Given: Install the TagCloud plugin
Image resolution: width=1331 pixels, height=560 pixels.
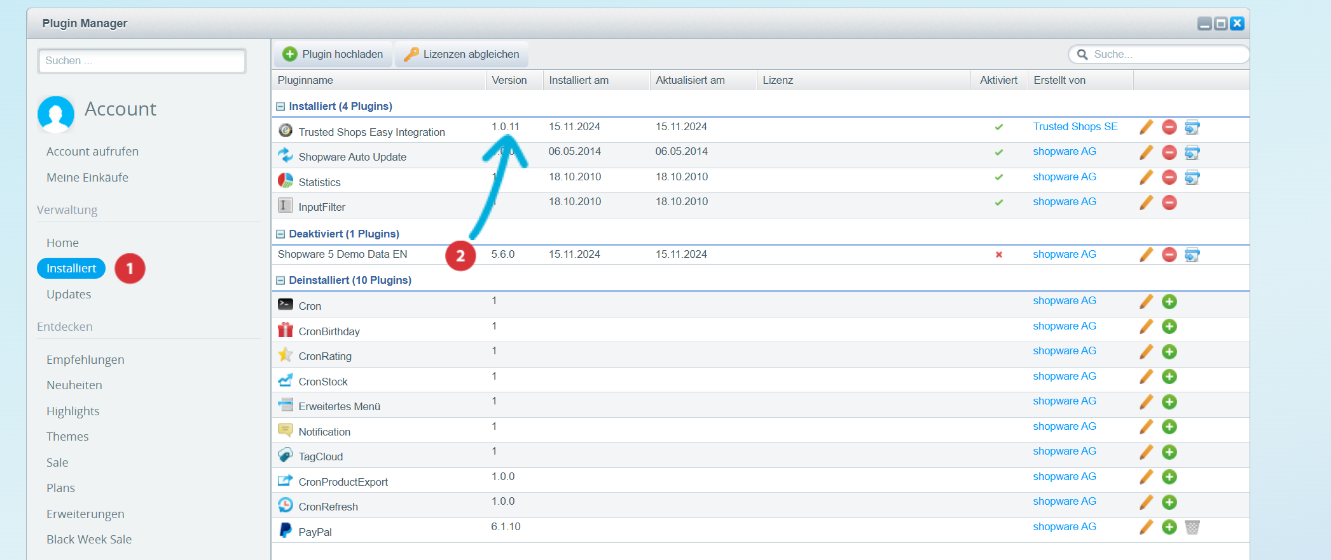Looking at the screenshot, I should click(x=1169, y=452).
